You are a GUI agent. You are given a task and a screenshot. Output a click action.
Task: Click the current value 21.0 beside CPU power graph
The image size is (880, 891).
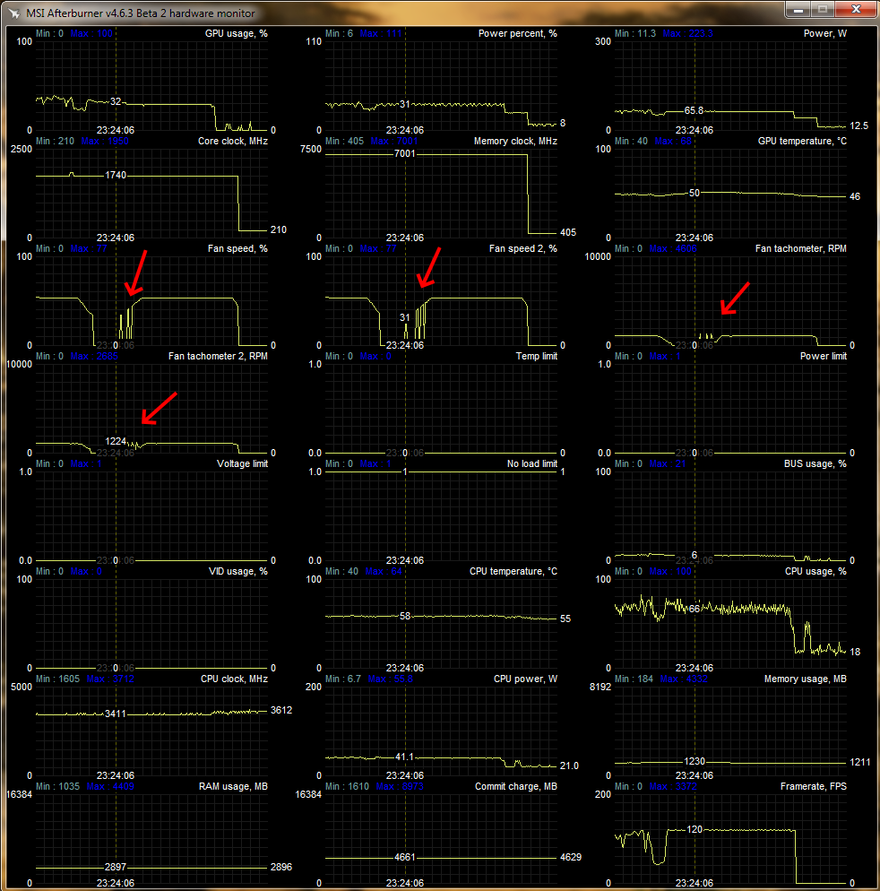click(569, 766)
